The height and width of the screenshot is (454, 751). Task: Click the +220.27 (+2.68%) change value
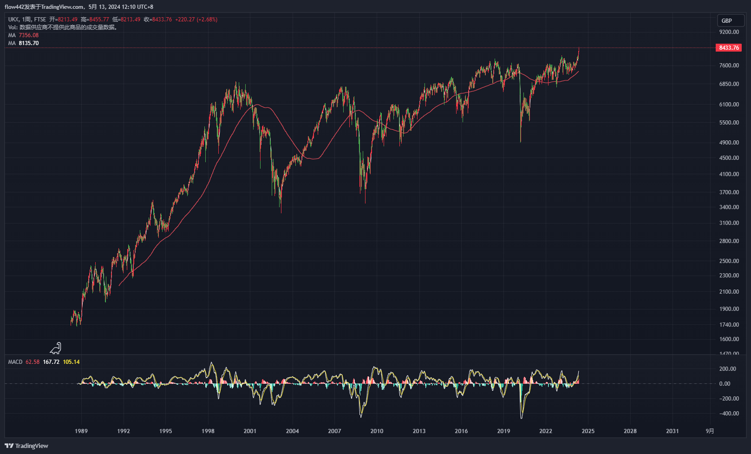[x=196, y=20]
